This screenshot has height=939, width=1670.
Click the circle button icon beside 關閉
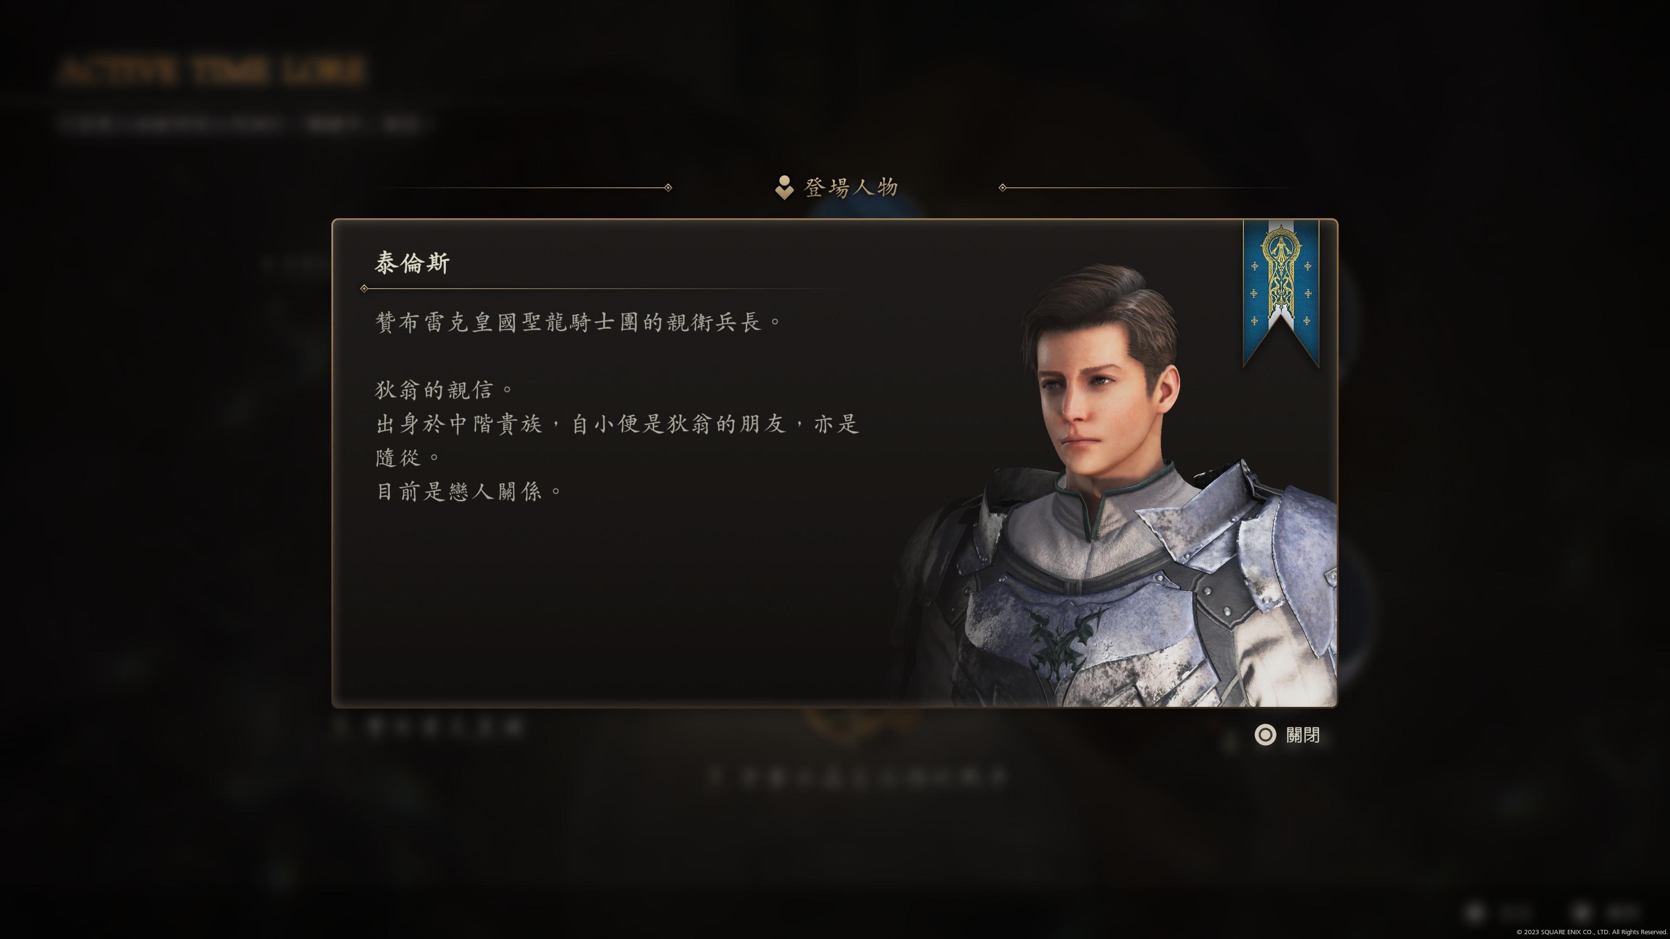click(x=1265, y=735)
